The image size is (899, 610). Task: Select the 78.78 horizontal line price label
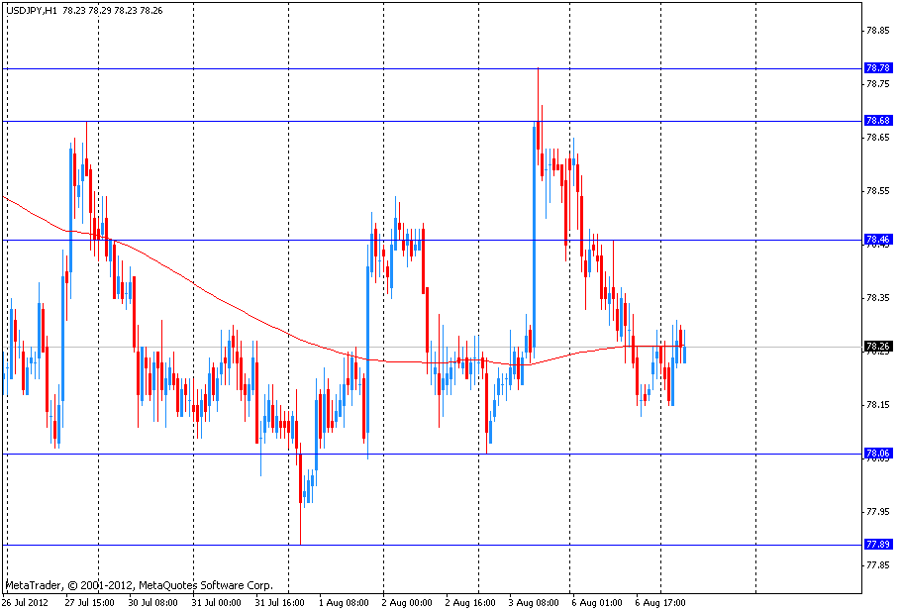click(877, 68)
